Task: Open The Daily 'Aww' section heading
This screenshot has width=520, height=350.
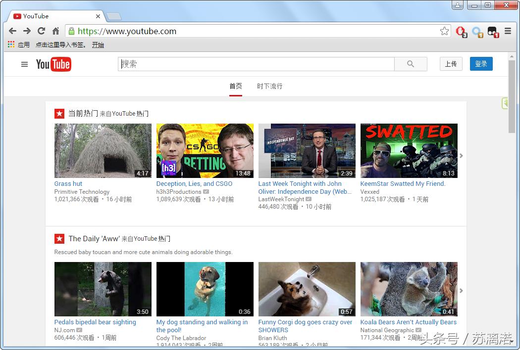Action: (x=94, y=239)
